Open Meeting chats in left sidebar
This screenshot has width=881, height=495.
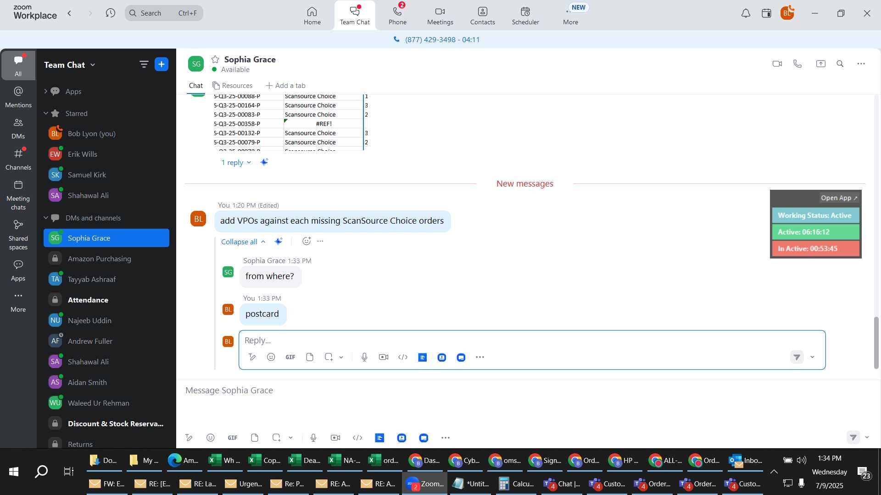point(18,195)
